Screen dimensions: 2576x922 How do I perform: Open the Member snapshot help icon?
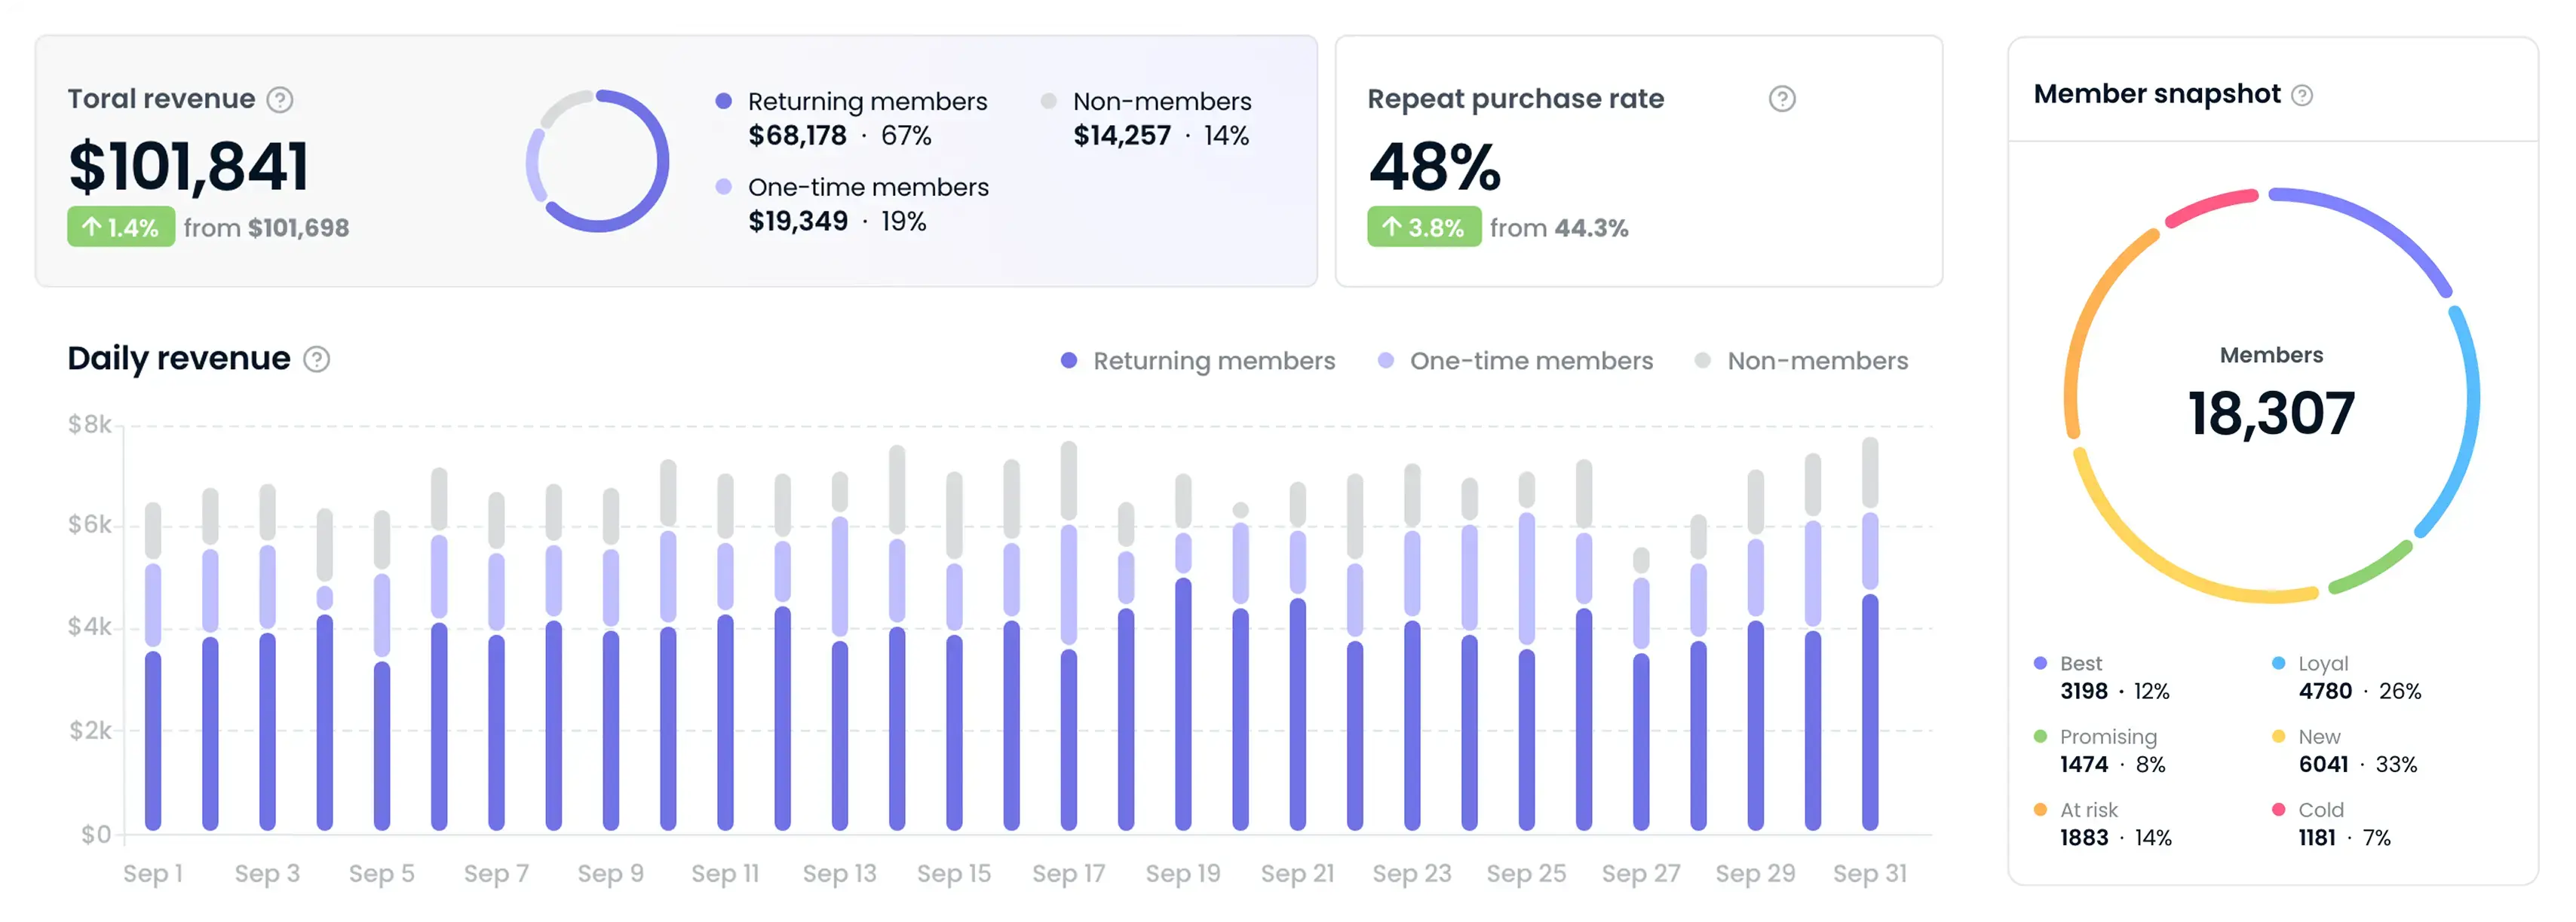(2303, 94)
